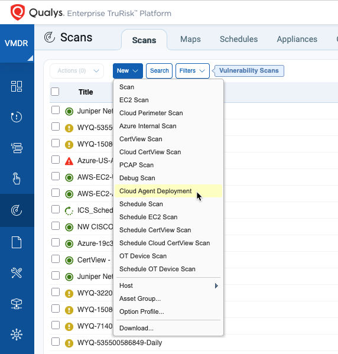Switch to the Schedules tab
The width and height of the screenshot is (338, 354).
pos(239,39)
